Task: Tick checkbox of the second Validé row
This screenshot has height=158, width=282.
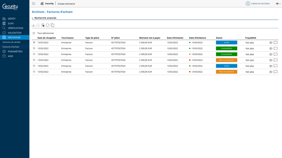Action: tap(34, 66)
